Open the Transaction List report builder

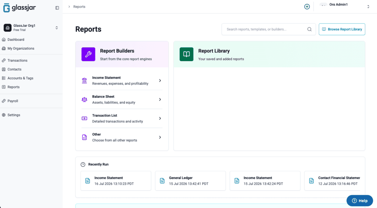pyautogui.click(x=122, y=118)
